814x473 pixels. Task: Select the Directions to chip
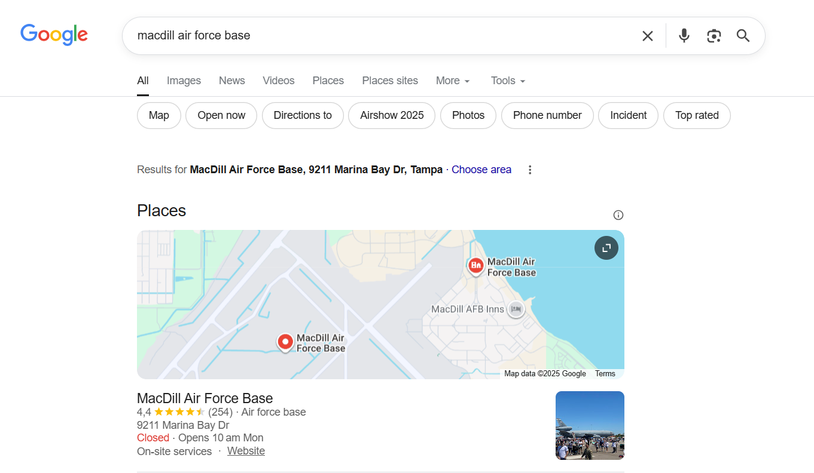(x=303, y=115)
